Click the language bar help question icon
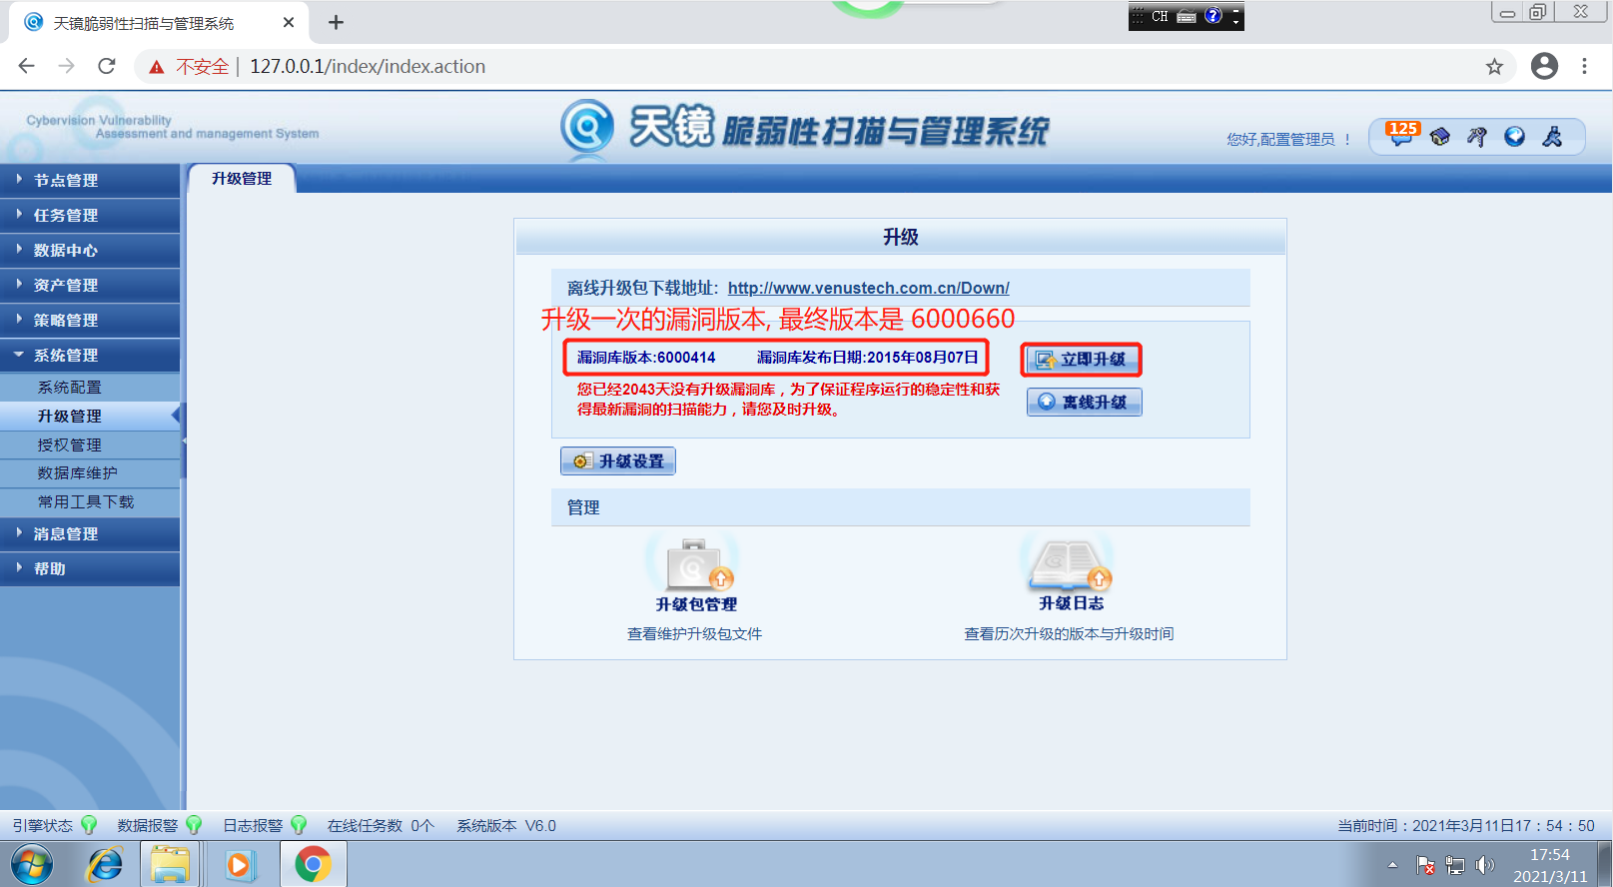The width and height of the screenshot is (1613, 887). coord(1213,16)
